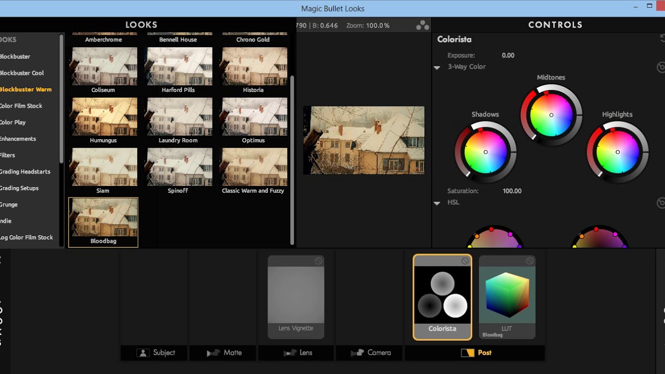Click the Highlights color wheel
The image size is (665, 374).
(x=617, y=152)
